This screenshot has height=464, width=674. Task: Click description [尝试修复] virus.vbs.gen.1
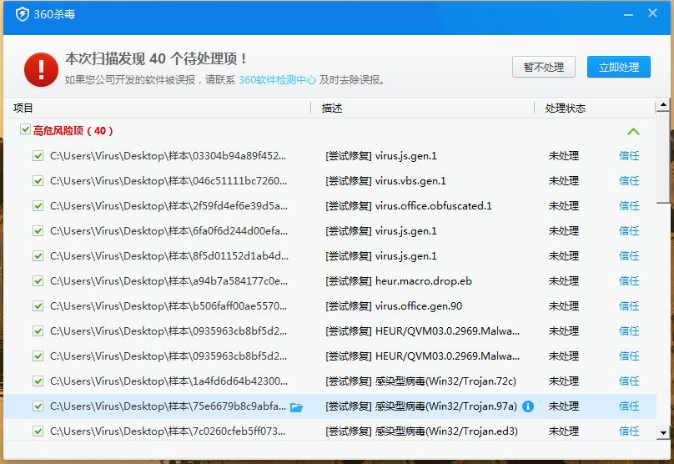pos(385,180)
